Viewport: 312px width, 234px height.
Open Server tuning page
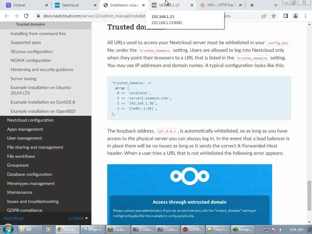23,79
